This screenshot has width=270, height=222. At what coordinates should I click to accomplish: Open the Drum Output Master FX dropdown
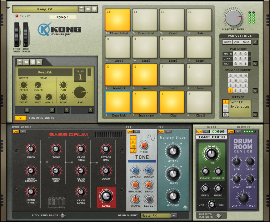174,215
